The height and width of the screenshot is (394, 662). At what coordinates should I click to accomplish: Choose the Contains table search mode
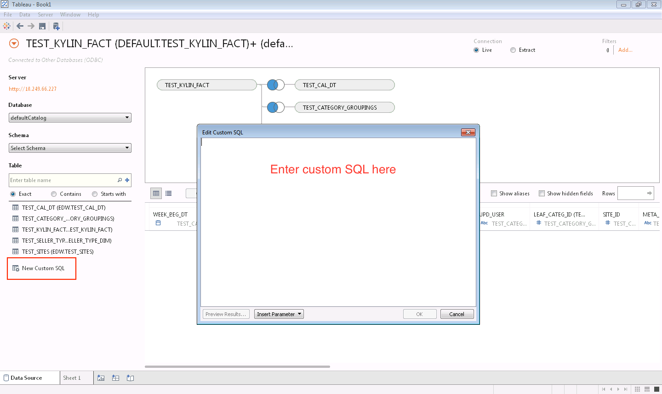coord(54,194)
